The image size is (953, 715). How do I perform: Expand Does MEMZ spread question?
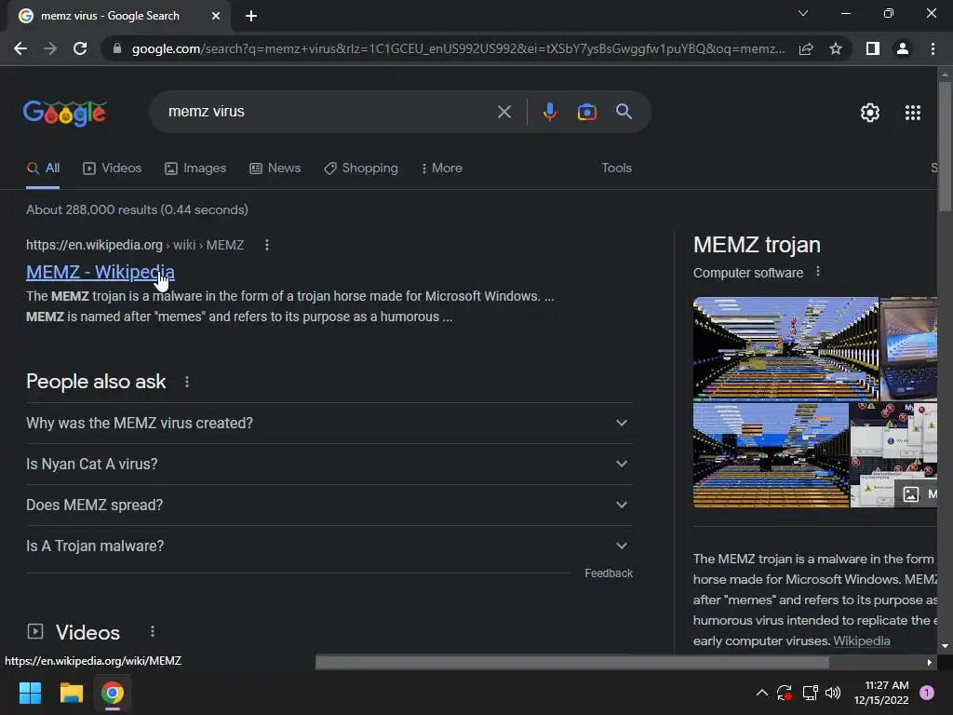[329, 506]
